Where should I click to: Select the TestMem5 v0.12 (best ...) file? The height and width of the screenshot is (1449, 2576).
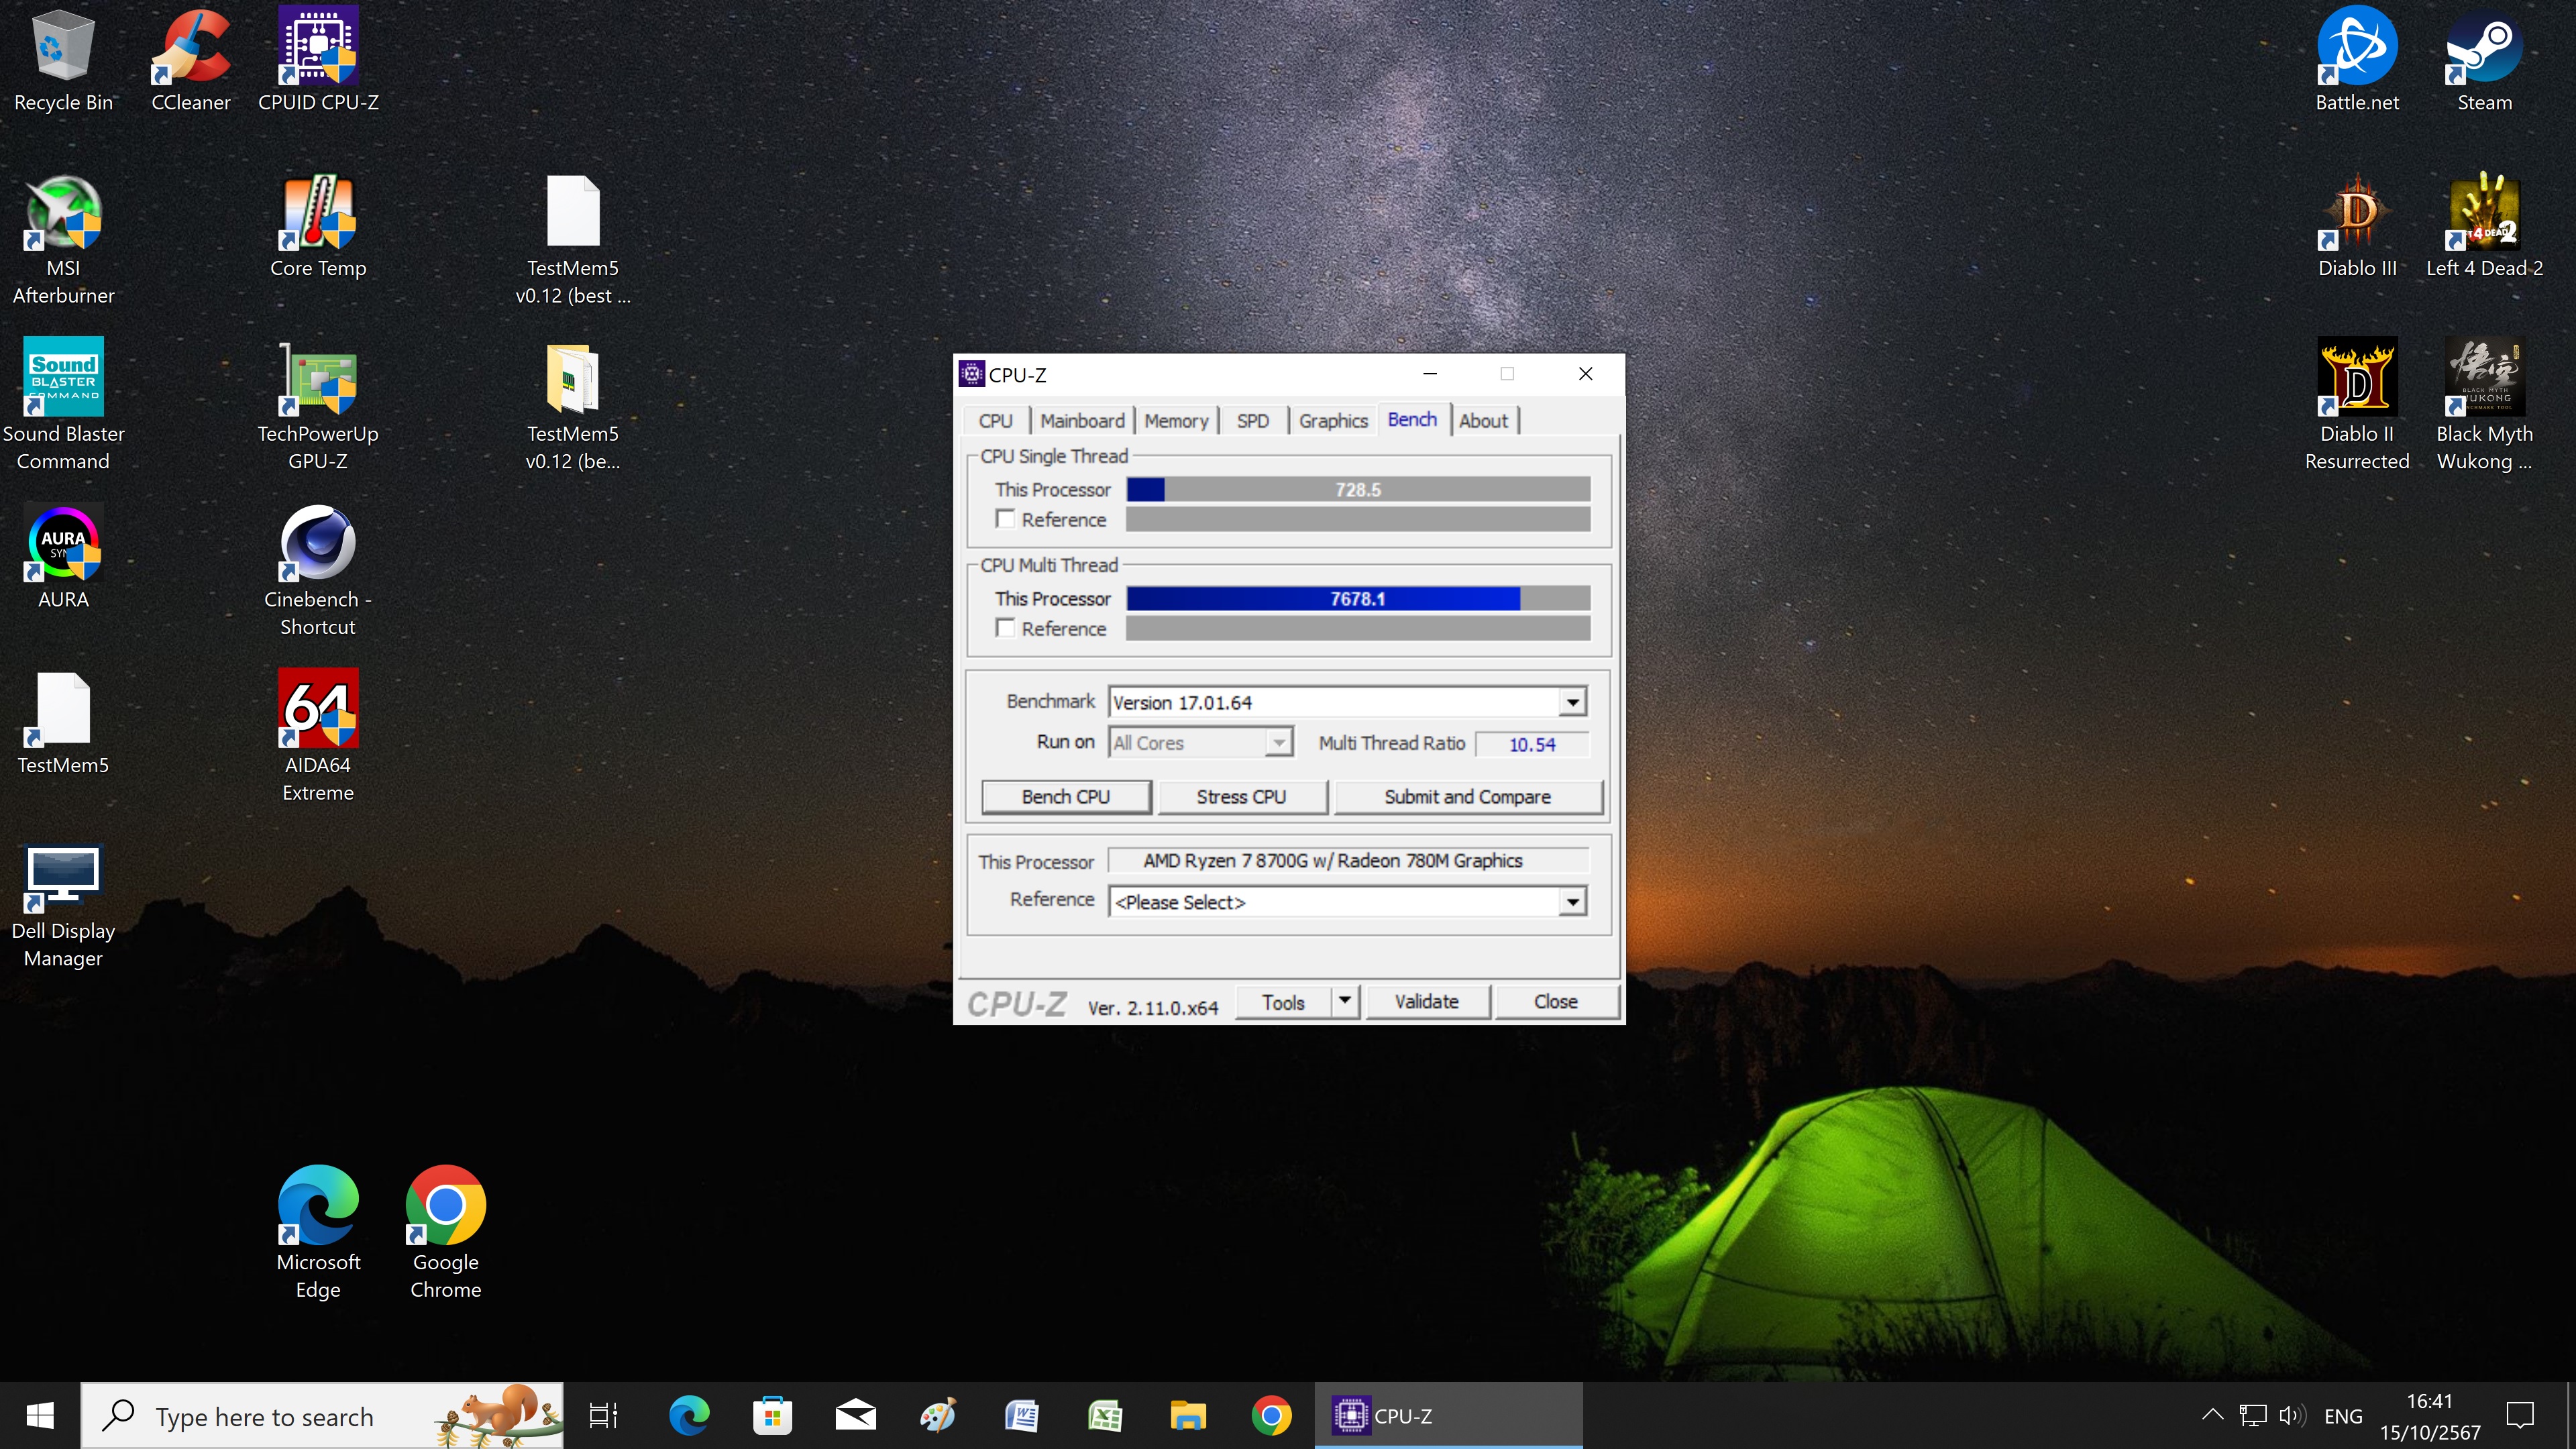pyautogui.click(x=573, y=240)
